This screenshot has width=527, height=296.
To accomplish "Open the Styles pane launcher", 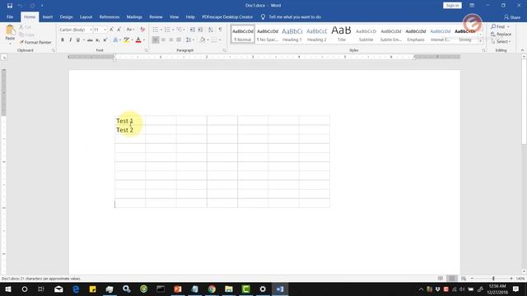I will coord(483,50).
